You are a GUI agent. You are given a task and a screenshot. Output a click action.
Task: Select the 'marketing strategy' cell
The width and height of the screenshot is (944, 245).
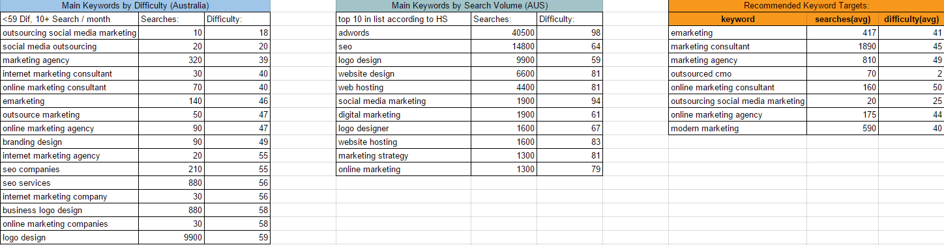tap(404, 155)
